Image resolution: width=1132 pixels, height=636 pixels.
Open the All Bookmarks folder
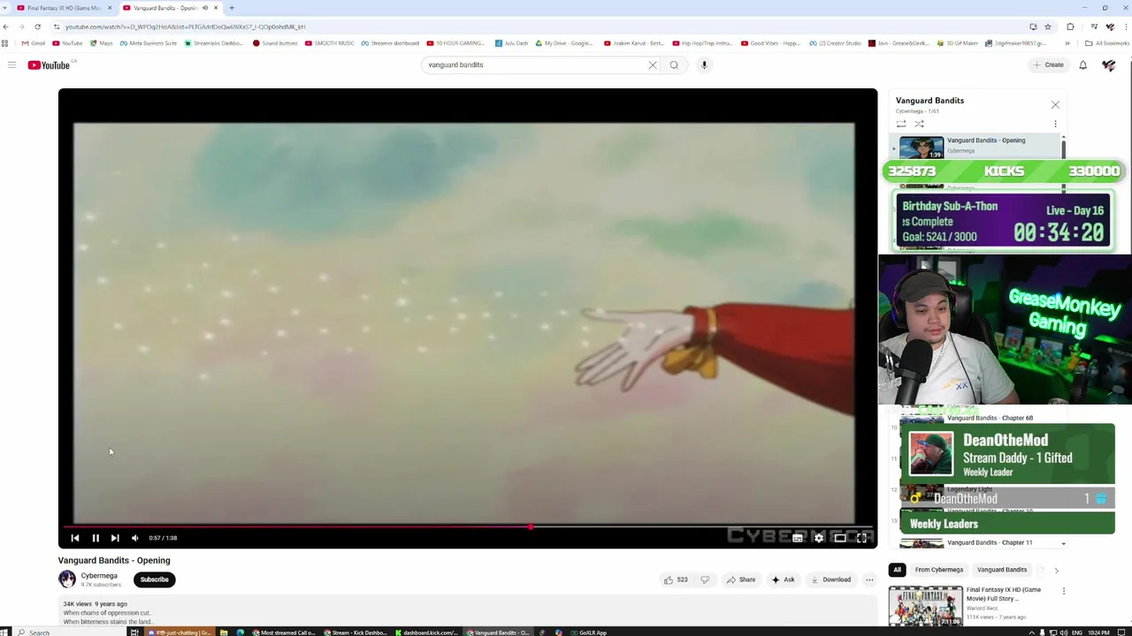coord(1107,43)
